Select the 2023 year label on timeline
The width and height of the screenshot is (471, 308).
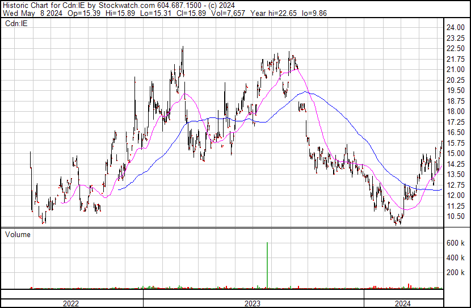(253, 303)
